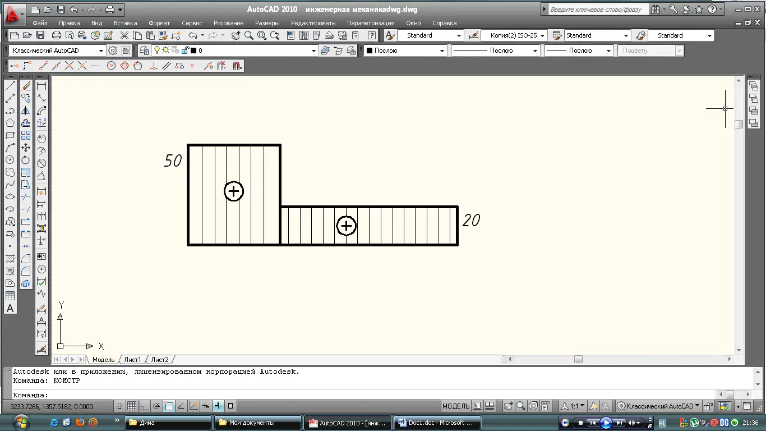Insert a Table from draw toolbar
Screen dimensions: 766x431
point(10,296)
